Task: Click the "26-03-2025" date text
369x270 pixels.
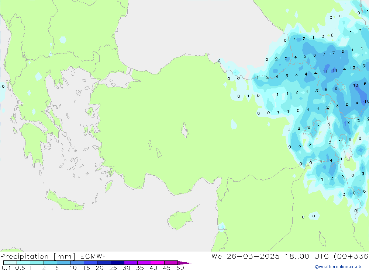Action: coord(253,256)
